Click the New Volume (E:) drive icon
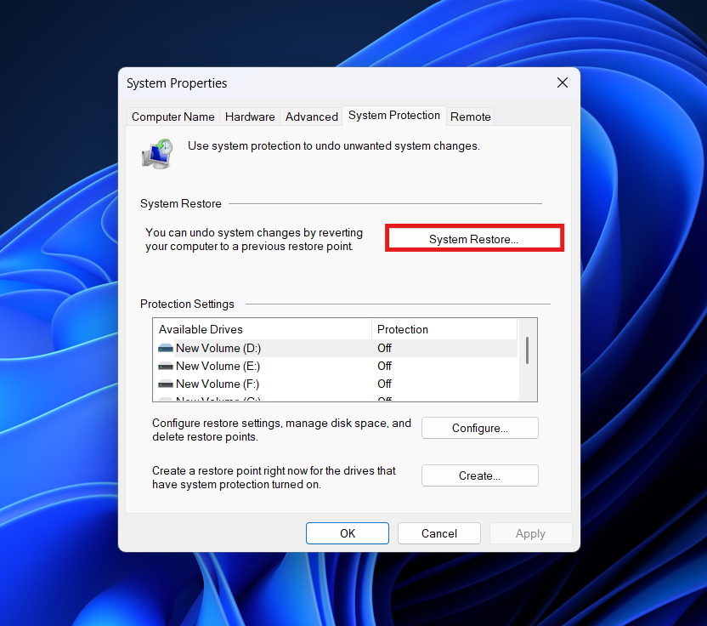Image resolution: width=707 pixels, height=626 pixels. [166, 366]
